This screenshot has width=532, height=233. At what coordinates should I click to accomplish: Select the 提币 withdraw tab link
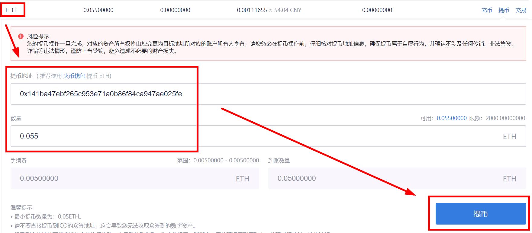point(504,10)
